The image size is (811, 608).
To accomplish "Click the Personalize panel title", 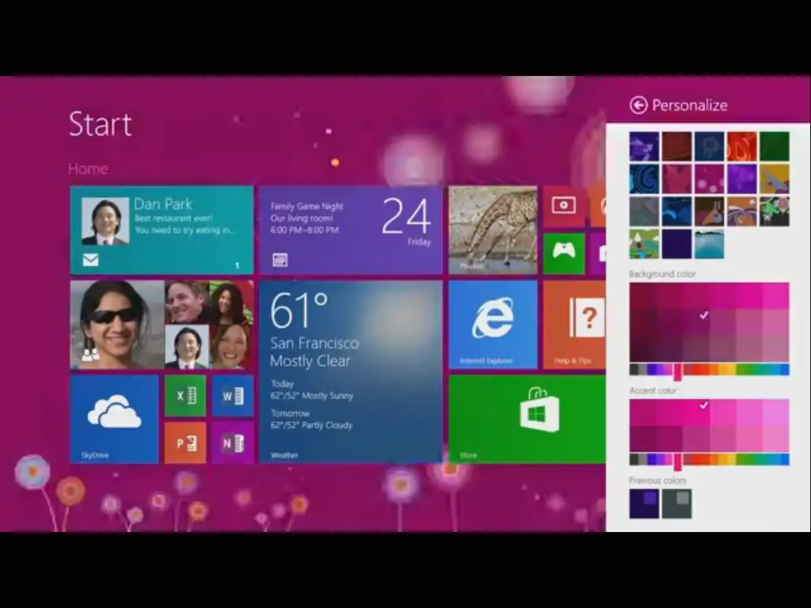I will (690, 105).
